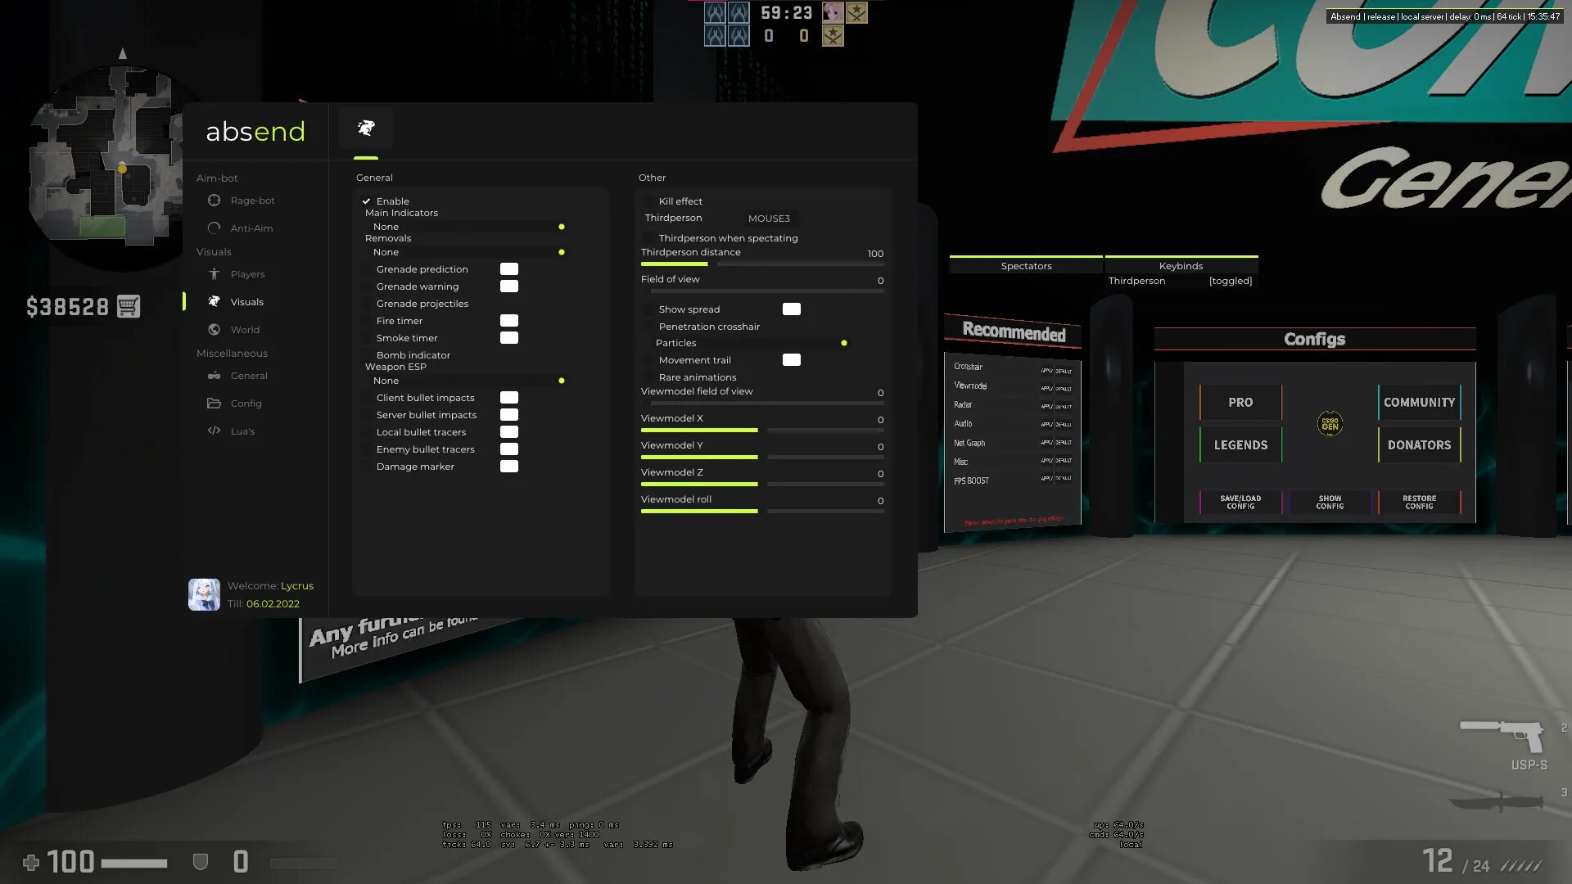Click the USP-S pistol weapon icon
Screen dimensions: 1572x884
1502,735
